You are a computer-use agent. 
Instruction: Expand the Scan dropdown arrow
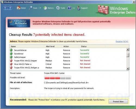click(x=40, y=8)
